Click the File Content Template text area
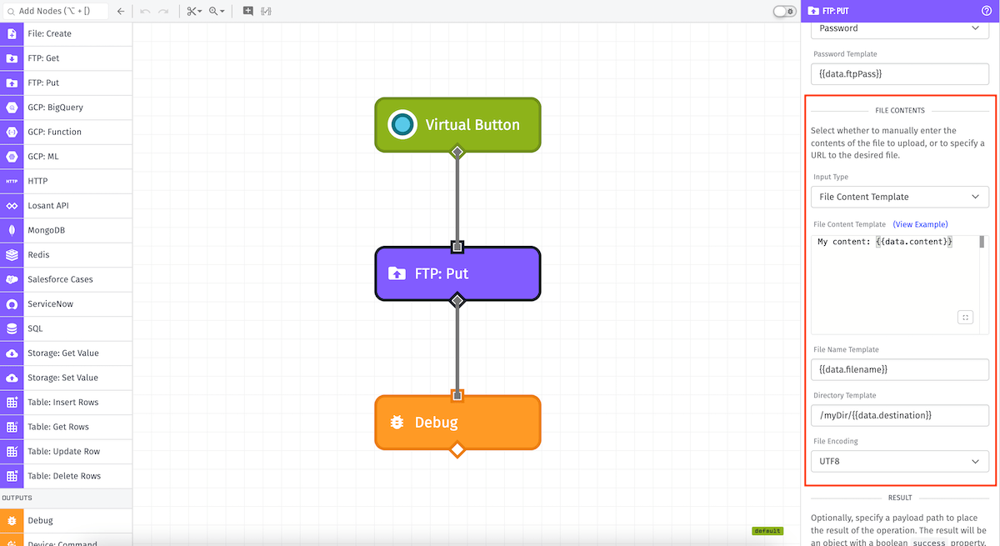Viewport: 1000px width, 546px height. tap(894, 284)
